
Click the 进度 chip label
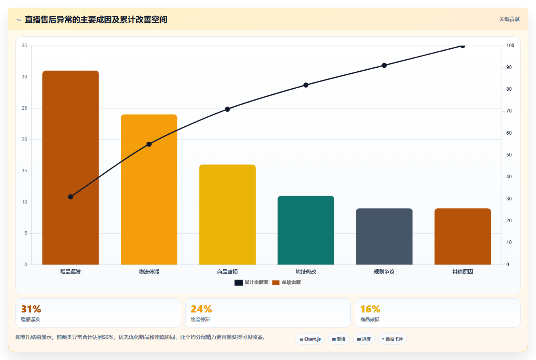(366, 339)
